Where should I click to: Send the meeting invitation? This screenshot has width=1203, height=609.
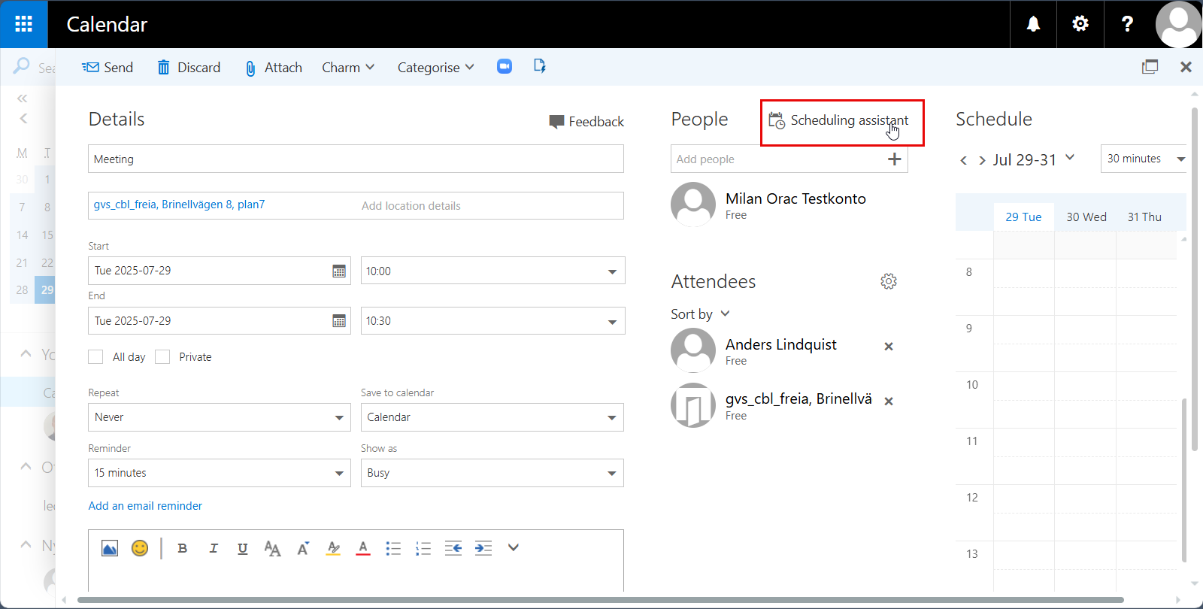(x=108, y=68)
